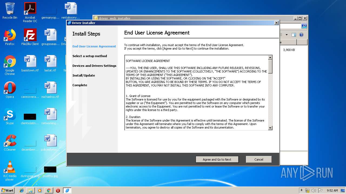Select basistown.rtf file on desktop
Screen dimensions: 346x194
[30, 64]
